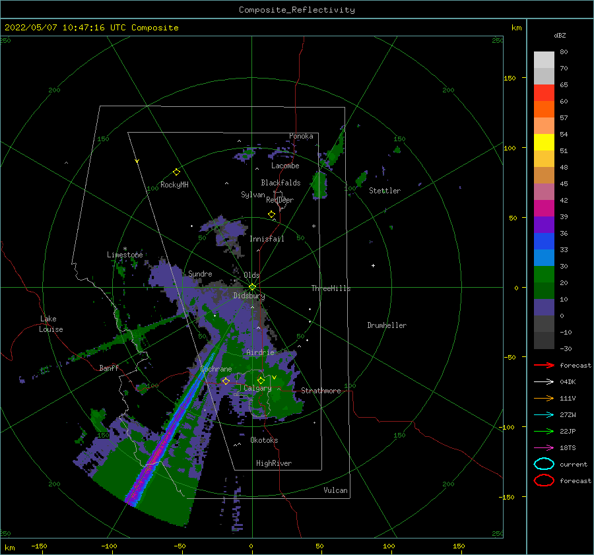Click the Sundre city label

tap(200, 273)
